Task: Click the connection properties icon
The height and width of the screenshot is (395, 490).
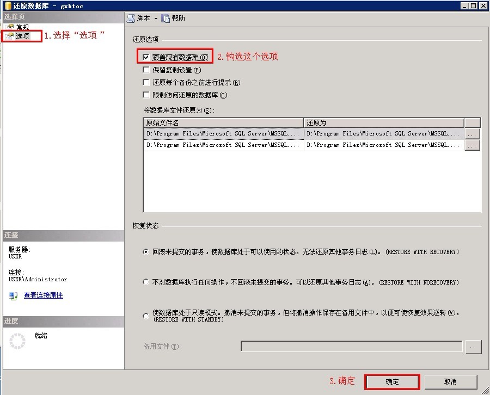Action: pos(13,296)
